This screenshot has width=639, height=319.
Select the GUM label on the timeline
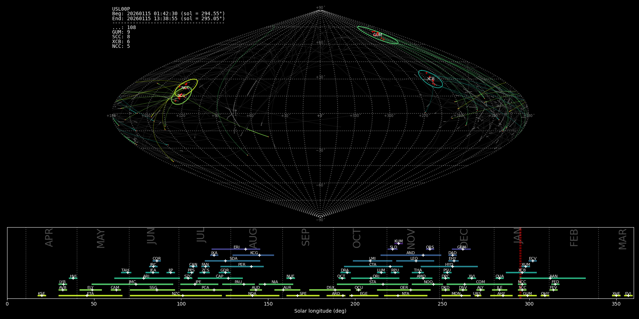click(527, 294)
